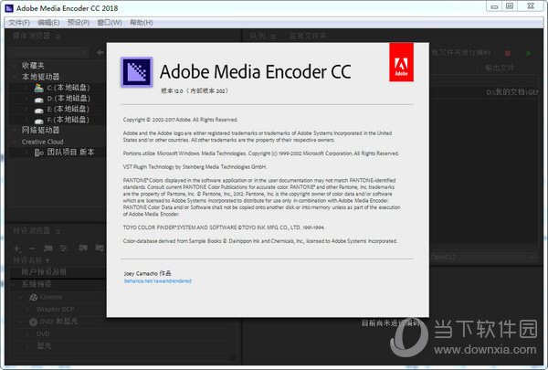Click the DVD 和蓝光 disc icon
The width and height of the screenshot is (548, 370).
[x=33, y=322]
